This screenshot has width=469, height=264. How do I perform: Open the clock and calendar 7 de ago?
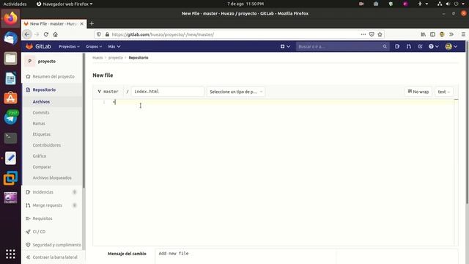point(245,4)
